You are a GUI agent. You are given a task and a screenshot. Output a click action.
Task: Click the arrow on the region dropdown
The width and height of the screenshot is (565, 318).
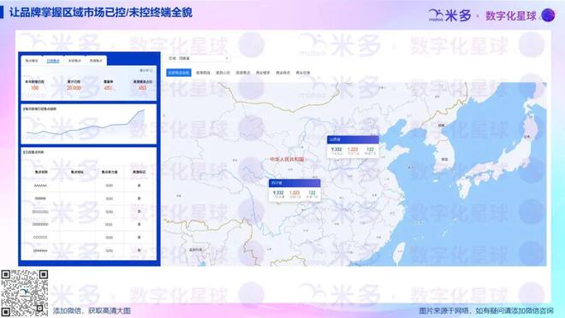(227, 58)
